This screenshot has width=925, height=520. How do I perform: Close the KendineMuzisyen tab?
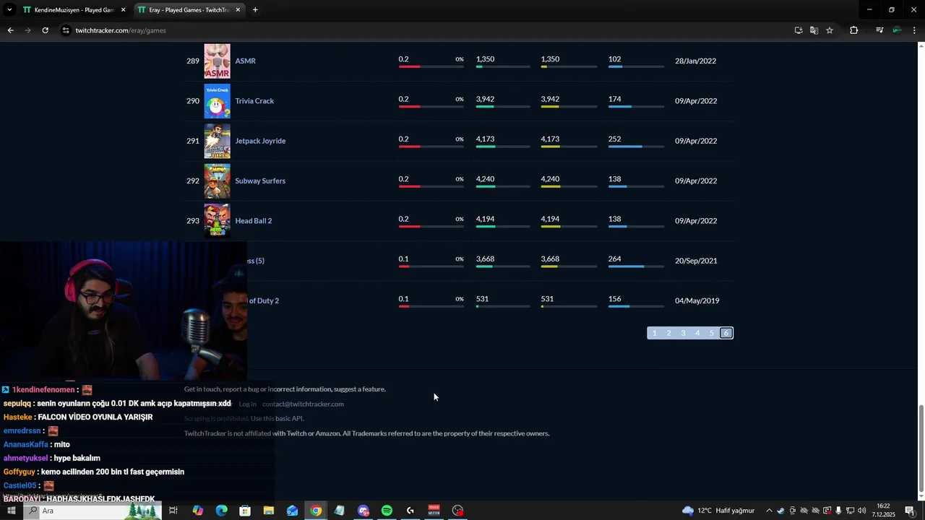point(123,10)
